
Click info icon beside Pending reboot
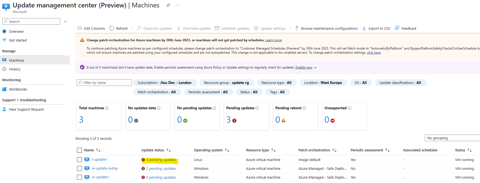[x=304, y=108]
